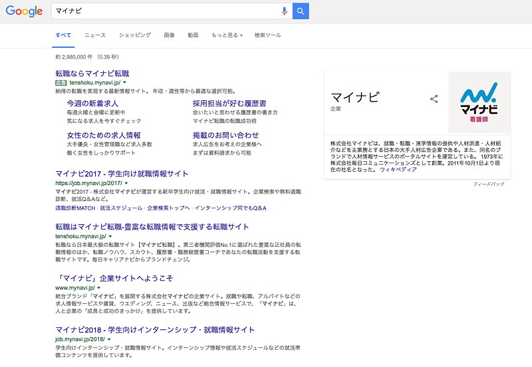
Task: Click the 広告 ad badge
Action: 61,82
